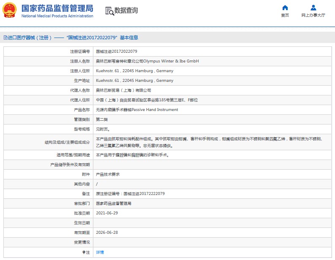335x260 pixels.
Task: Select the 注册人住所 Hamburg address value
Action: [x=135, y=71]
